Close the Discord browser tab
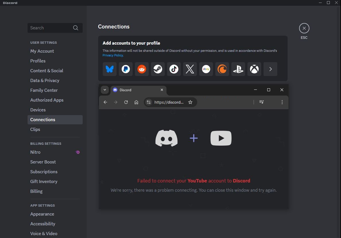Image resolution: width=341 pixels, height=238 pixels. pyautogui.click(x=162, y=90)
